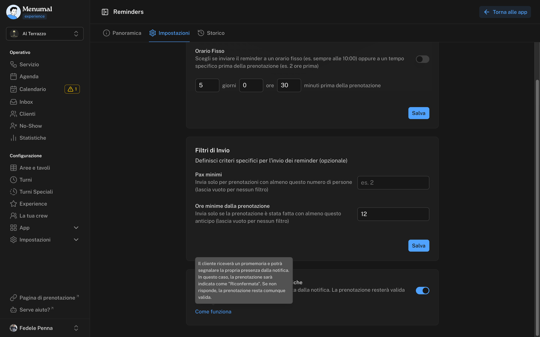This screenshot has height=337, width=540.
Task: Click the Turni clock icon
Action: pyautogui.click(x=13, y=180)
